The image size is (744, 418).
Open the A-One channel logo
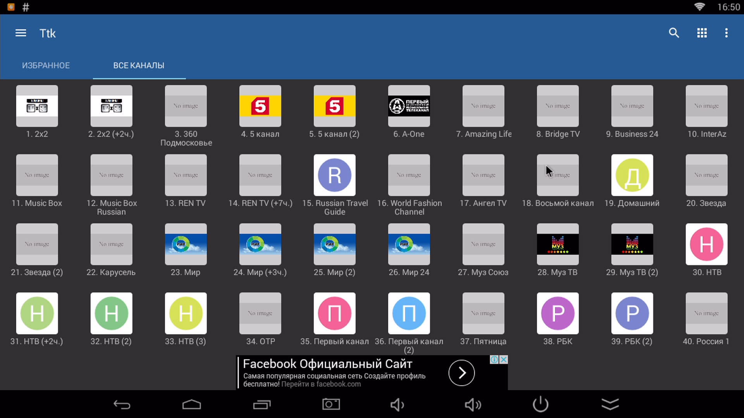[409, 106]
